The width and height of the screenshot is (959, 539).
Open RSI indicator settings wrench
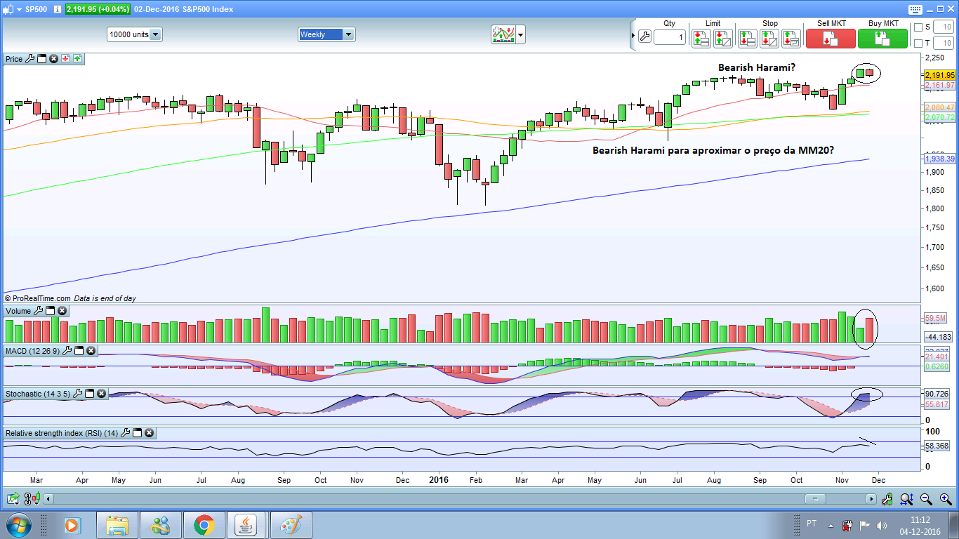(x=126, y=433)
